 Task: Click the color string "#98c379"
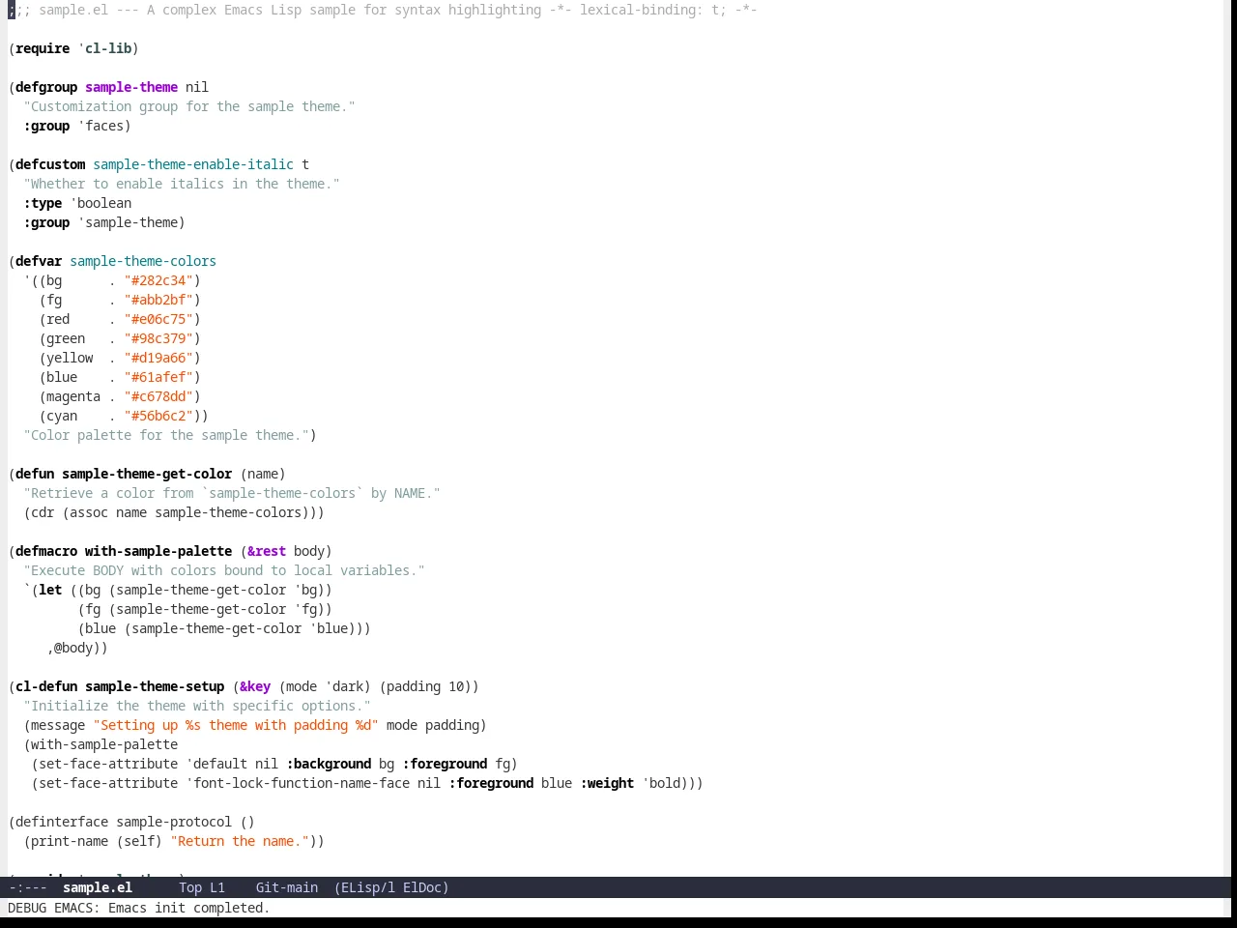point(158,338)
